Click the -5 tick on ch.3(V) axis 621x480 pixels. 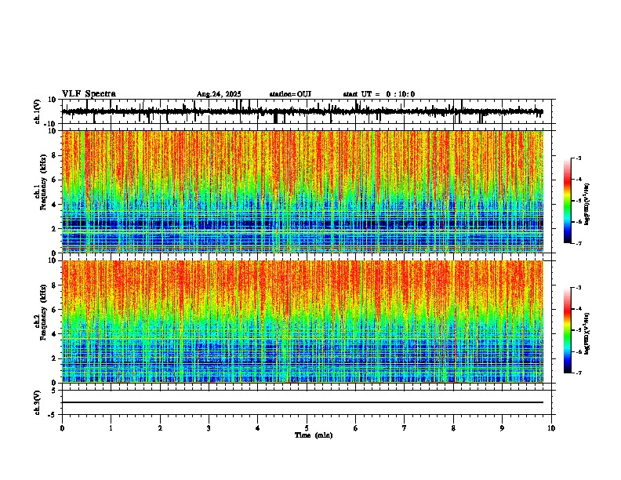tap(53, 415)
